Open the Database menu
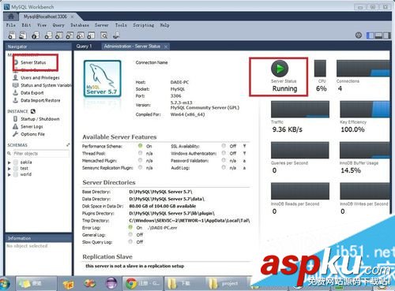This screenshot has width=395, height=291. tap(80, 25)
